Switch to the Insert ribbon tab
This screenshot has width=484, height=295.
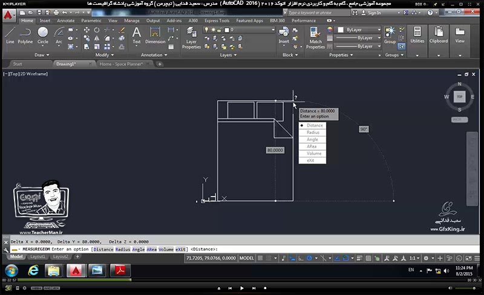[45, 21]
